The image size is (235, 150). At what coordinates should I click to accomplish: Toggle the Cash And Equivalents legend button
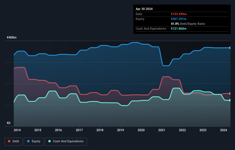point(66,141)
